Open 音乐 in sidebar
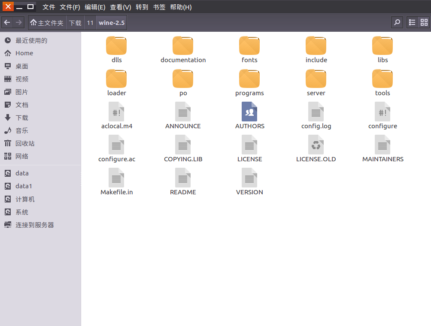This screenshot has width=431, height=326. point(40,130)
